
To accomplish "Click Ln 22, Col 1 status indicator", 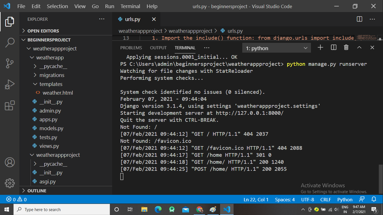I will click(x=256, y=199).
